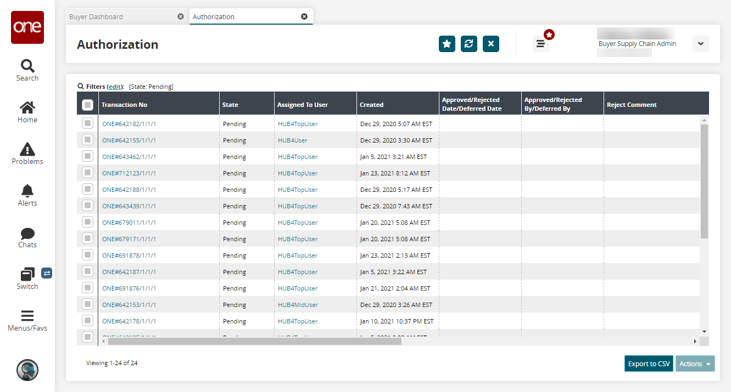Check the box for transaction ONE#642182/1/1/1

click(x=87, y=124)
